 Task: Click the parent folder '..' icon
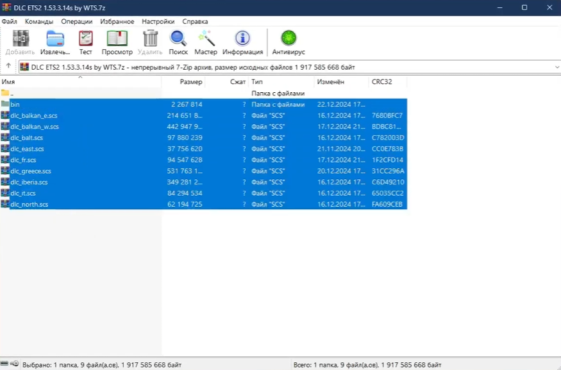[5, 93]
